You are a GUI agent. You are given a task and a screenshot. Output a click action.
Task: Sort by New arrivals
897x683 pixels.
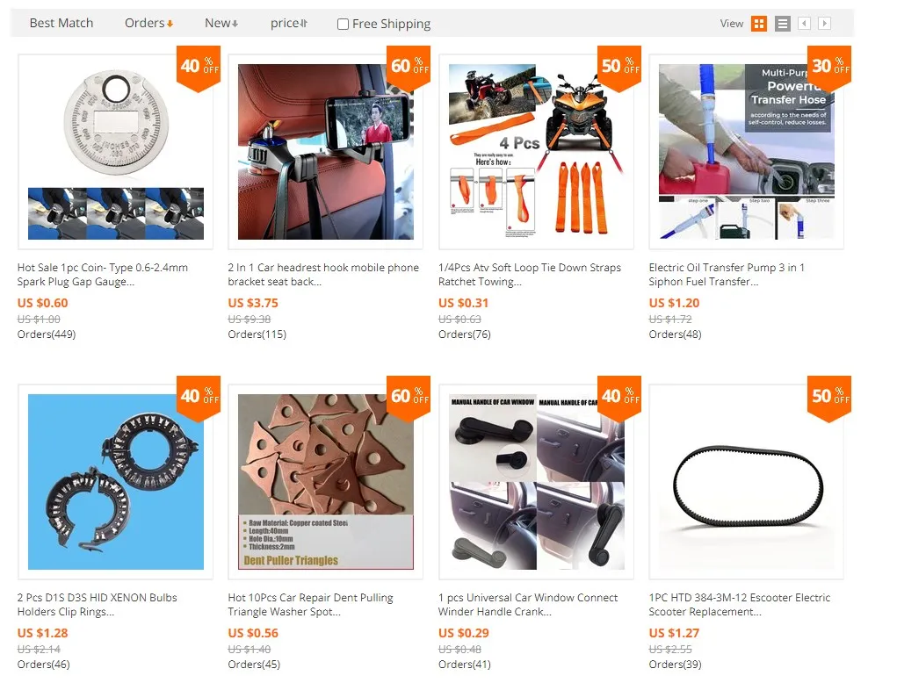click(x=221, y=23)
